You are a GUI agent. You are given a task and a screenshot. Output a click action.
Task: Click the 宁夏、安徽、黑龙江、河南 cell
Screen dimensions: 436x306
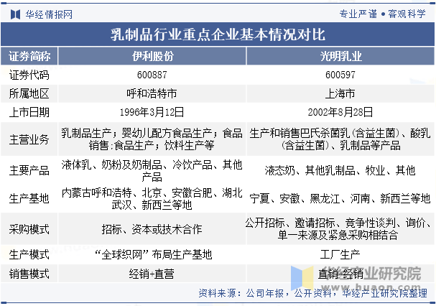pyautogui.click(x=340, y=198)
